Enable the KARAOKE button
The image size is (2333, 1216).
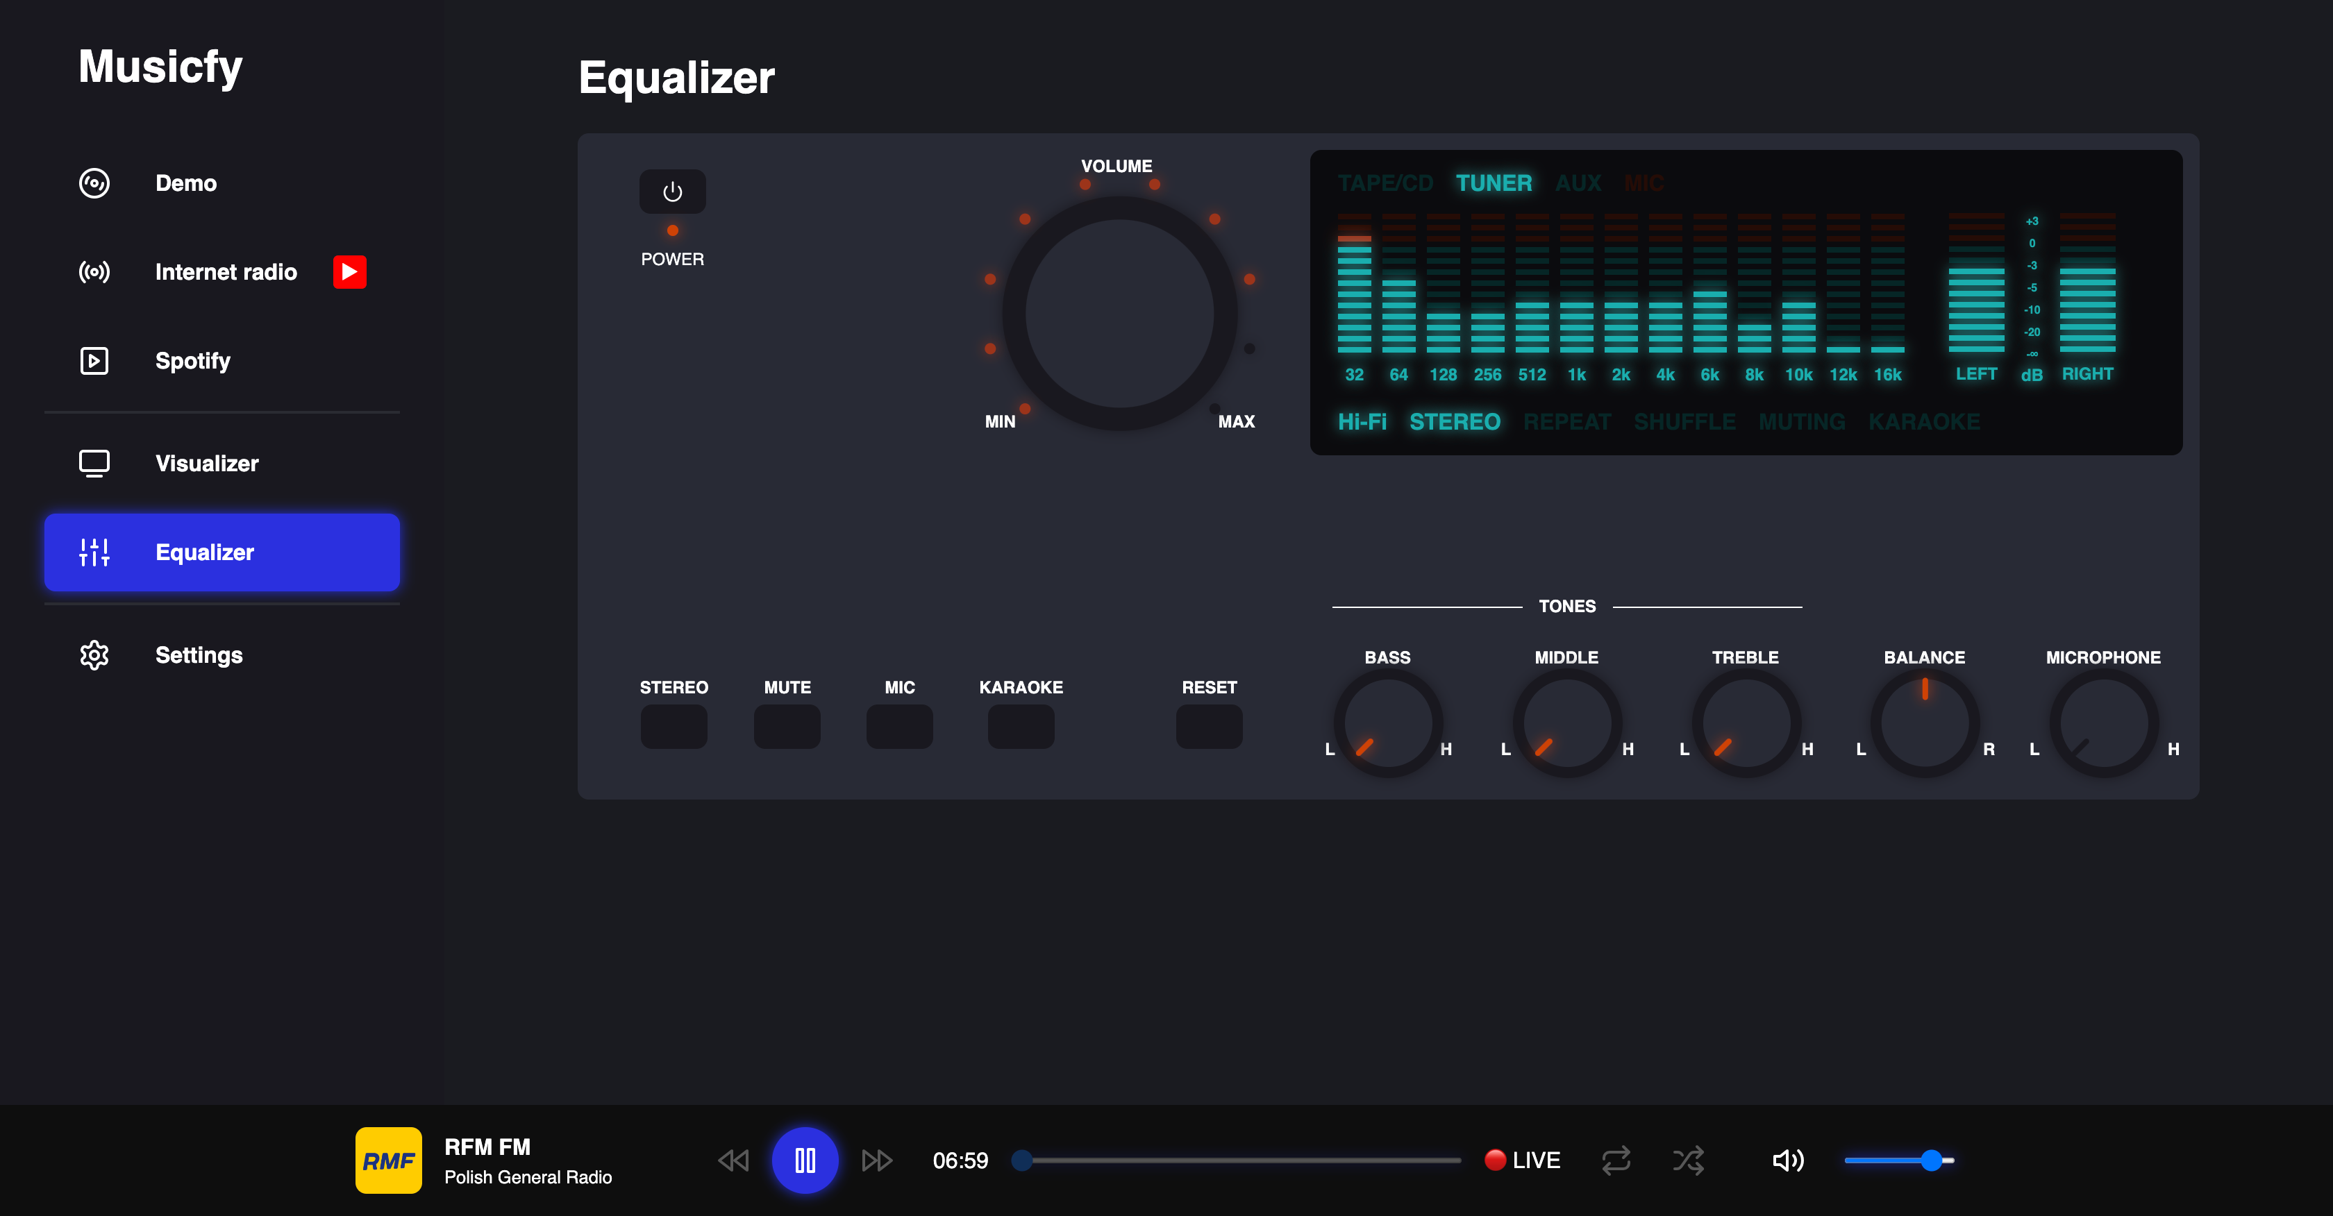point(1021,726)
